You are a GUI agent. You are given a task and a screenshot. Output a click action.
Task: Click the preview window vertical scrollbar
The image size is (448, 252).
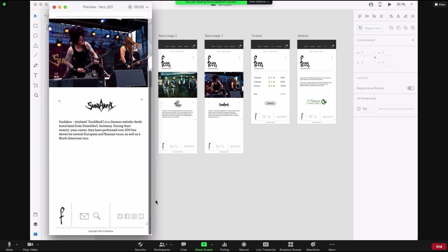click(x=150, y=152)
